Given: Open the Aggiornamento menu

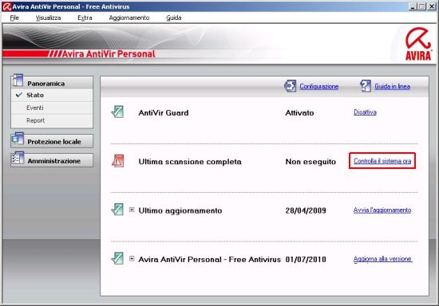Looking at the screenshot, I should click(x=129, y=18).
